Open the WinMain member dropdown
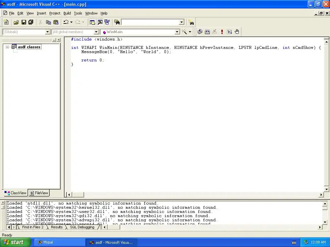Image resolution: width=330 pixels, height=247 pixels. (x=177, y=32)
